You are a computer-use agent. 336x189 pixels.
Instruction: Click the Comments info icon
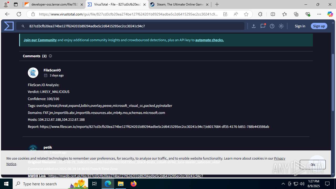pyautogui.click(x=50, y=56)
